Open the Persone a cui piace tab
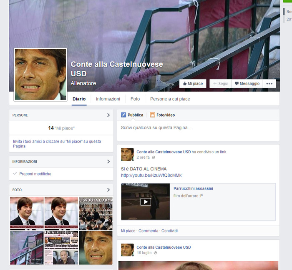This screenshot has height=270, width=292. pos(170,99)
